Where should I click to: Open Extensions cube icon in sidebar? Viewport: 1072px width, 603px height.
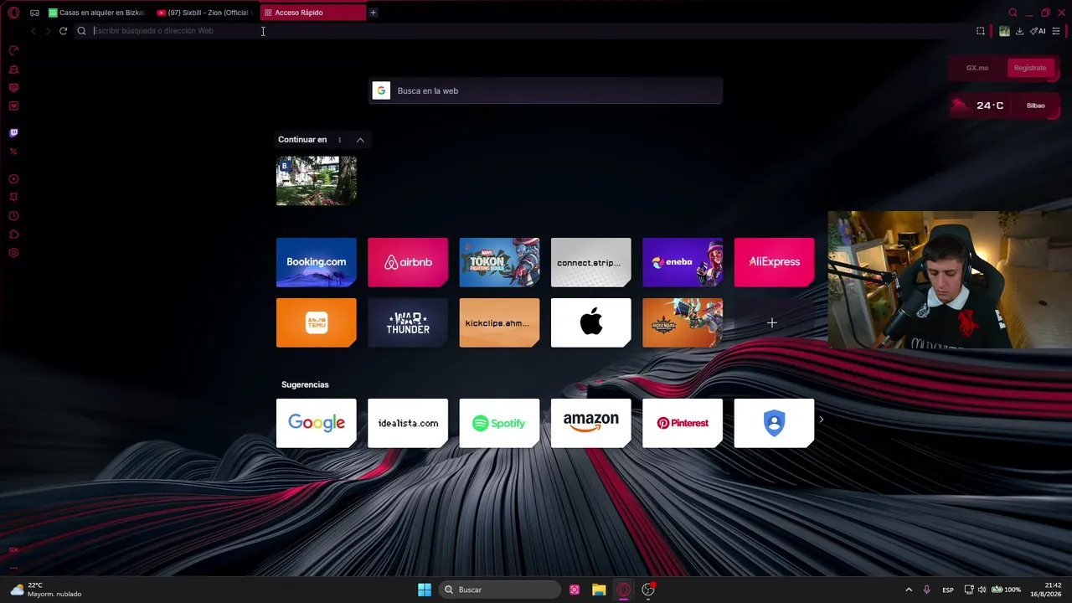[13, 234]
